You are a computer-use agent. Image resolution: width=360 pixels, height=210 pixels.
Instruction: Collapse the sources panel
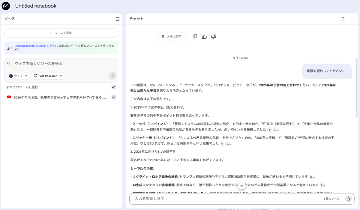118,19
